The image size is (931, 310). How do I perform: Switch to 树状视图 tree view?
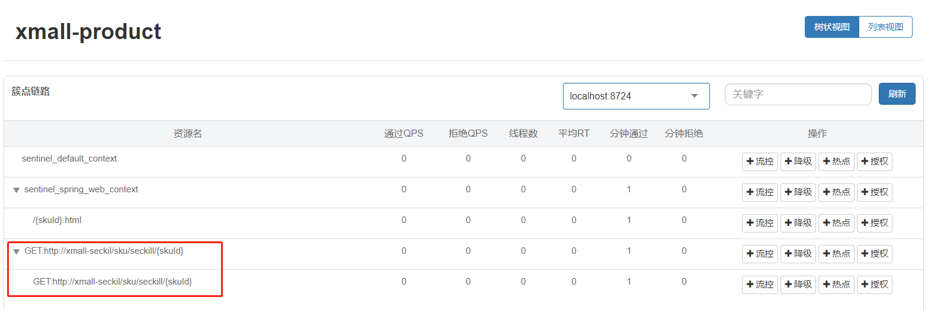click(831, 27)
